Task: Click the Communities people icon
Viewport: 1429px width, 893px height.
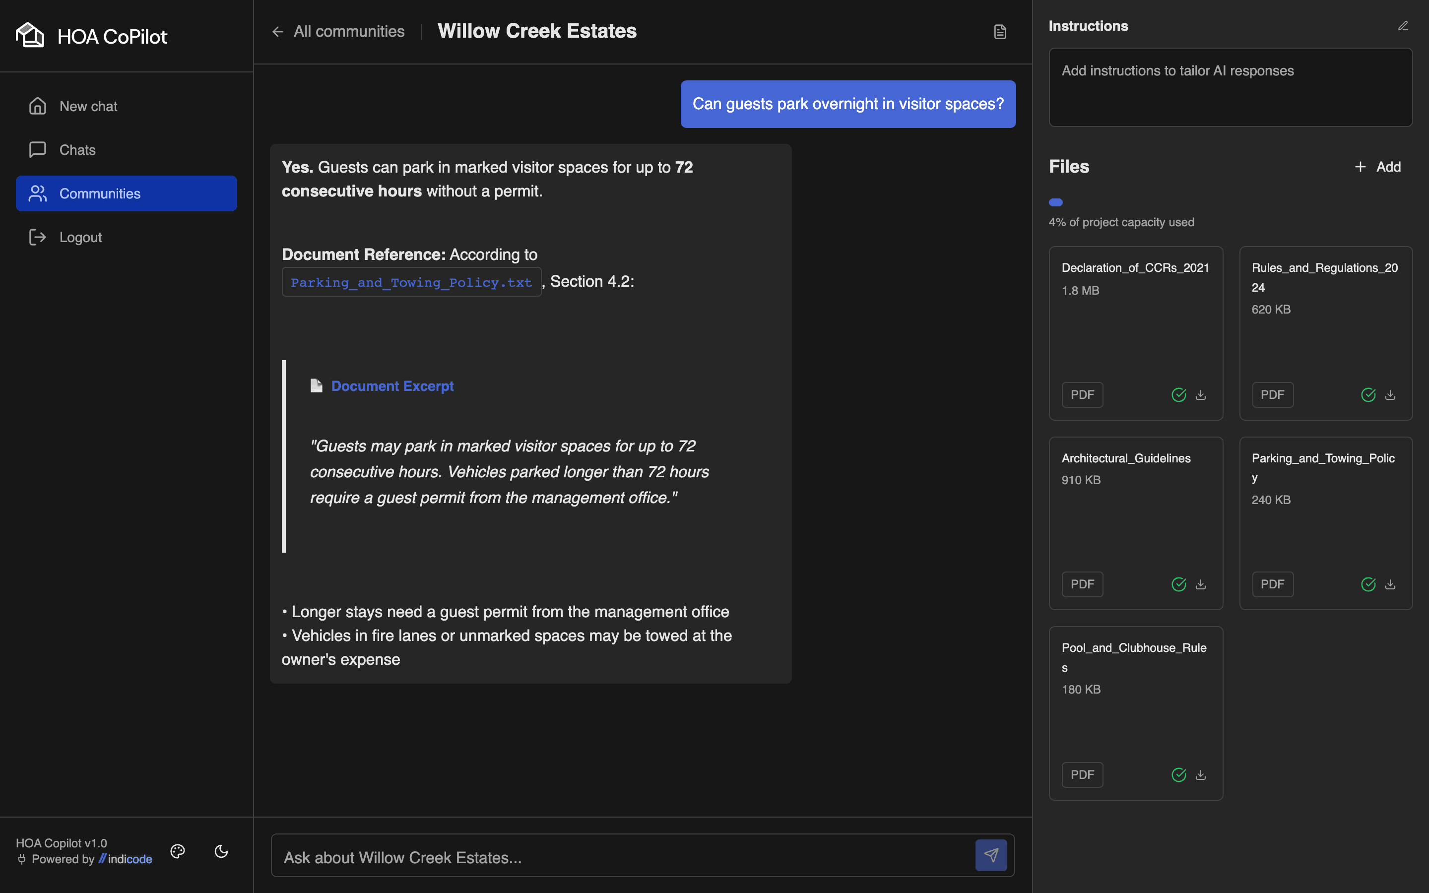Action: (x=37, y=193)
